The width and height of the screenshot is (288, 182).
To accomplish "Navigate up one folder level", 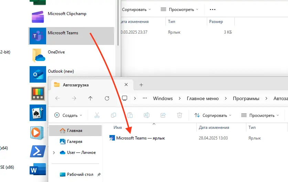I will coord(90,98).
